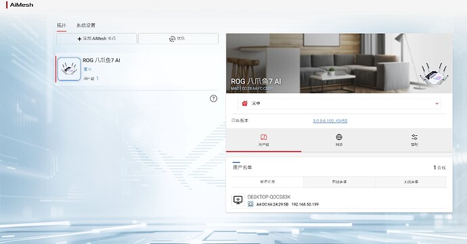
Task: Click the 1 online count text
Action: point(439,168)
